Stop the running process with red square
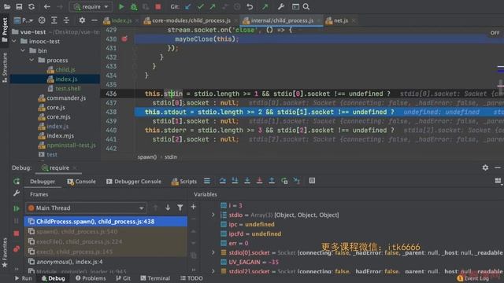 tap(157, 7)
